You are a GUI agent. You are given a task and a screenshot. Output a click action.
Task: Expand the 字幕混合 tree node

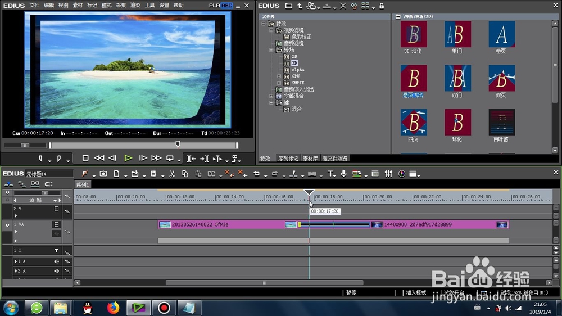point(271,96)
